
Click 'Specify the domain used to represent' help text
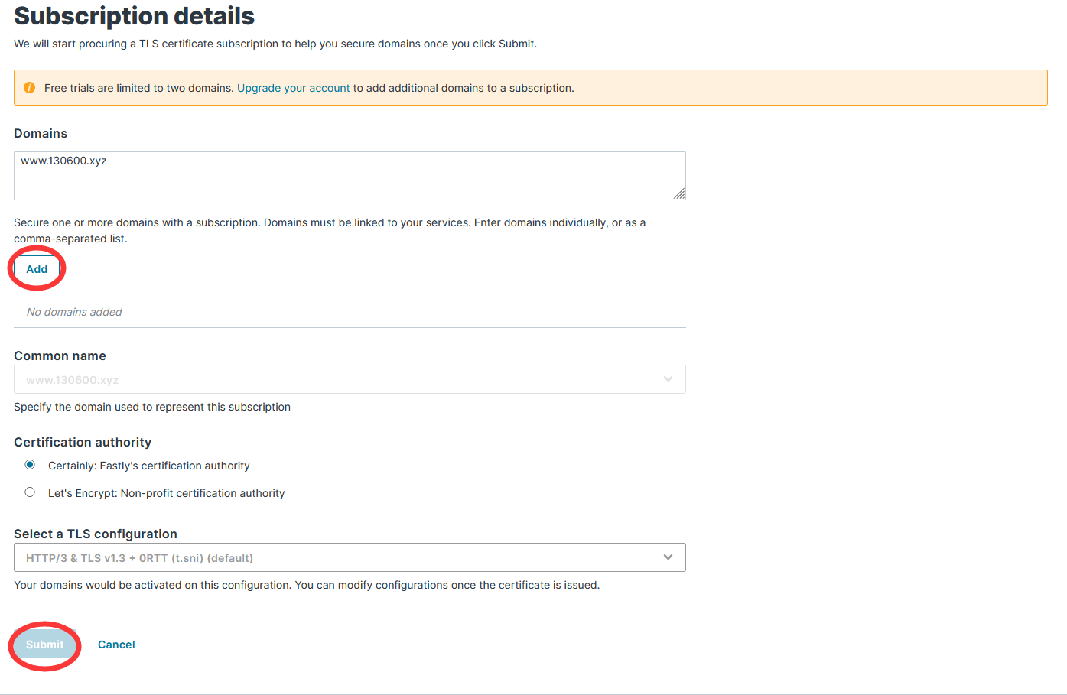point(152,407)
